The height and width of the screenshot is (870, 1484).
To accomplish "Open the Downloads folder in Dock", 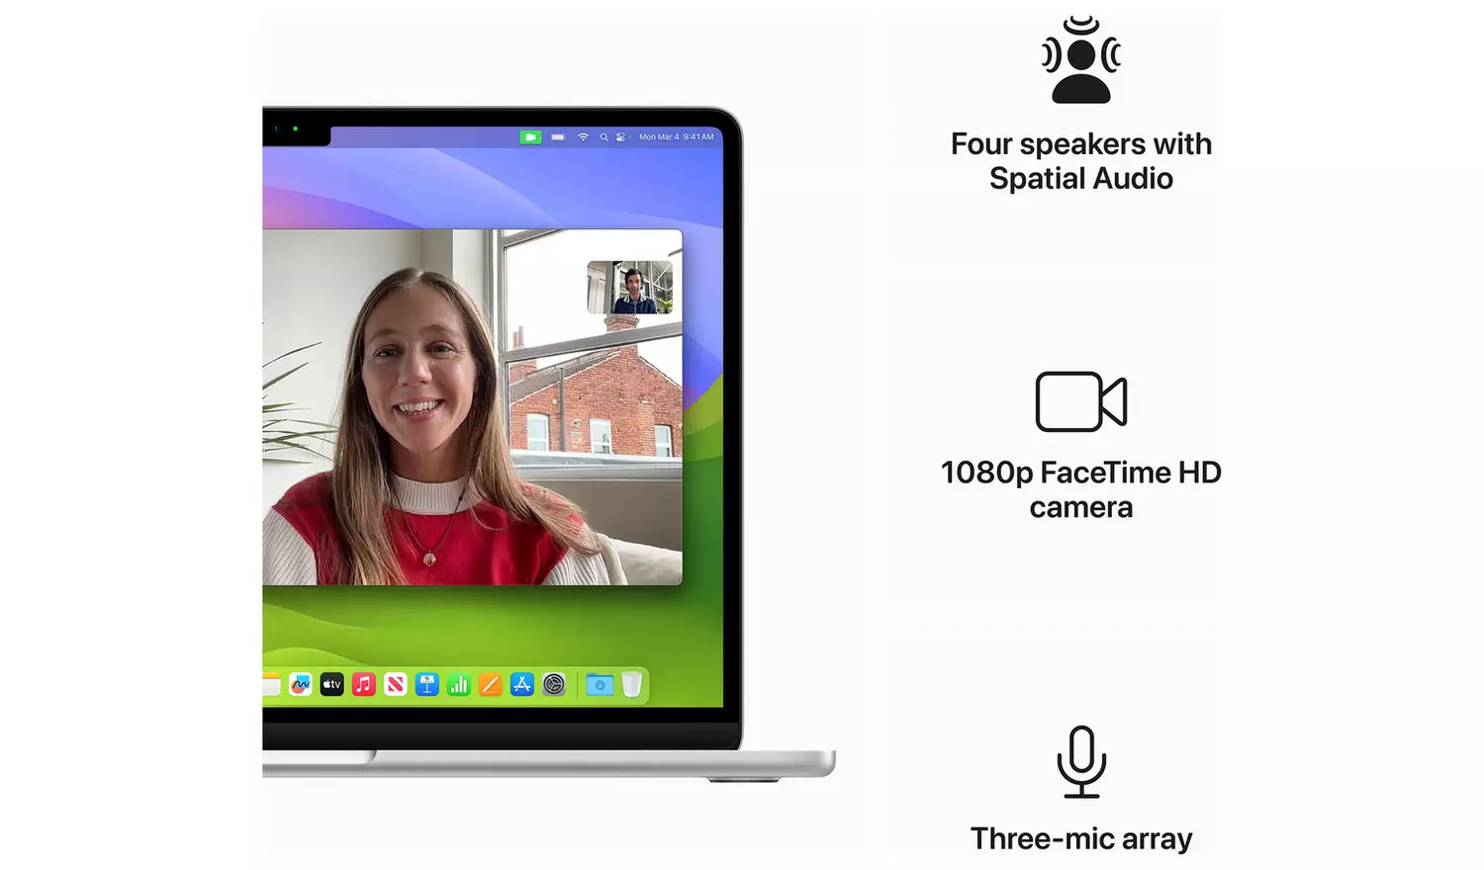I will coord(600,684).
